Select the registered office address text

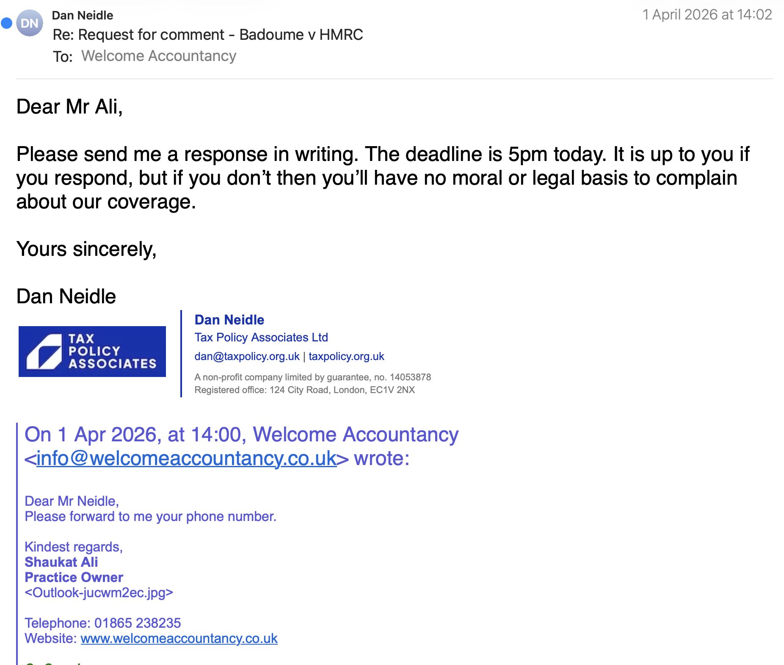tap(305, 390)
